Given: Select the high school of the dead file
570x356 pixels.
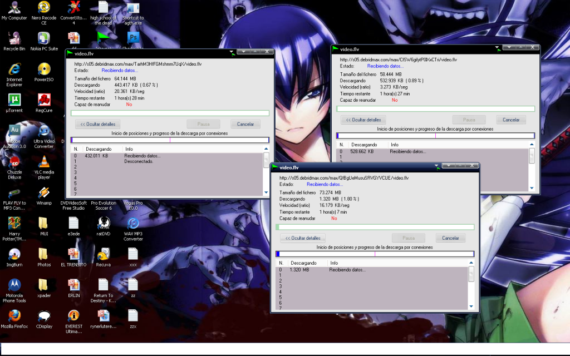Looking at the screenshot, I should tap(103, 12).
